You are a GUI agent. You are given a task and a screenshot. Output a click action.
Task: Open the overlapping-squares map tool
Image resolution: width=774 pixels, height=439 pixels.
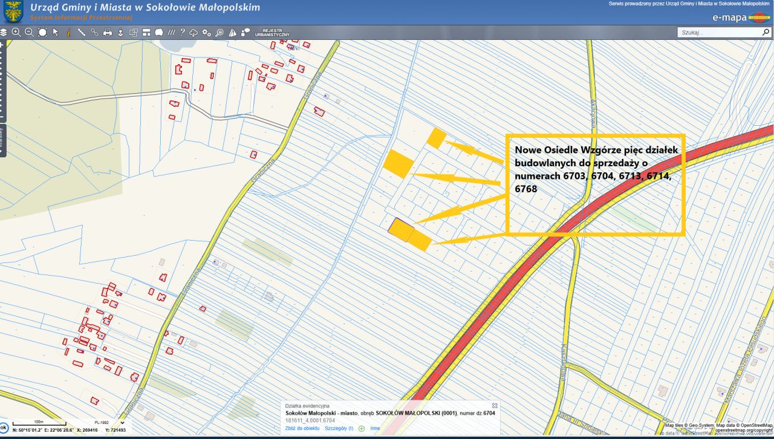[134, 32]
